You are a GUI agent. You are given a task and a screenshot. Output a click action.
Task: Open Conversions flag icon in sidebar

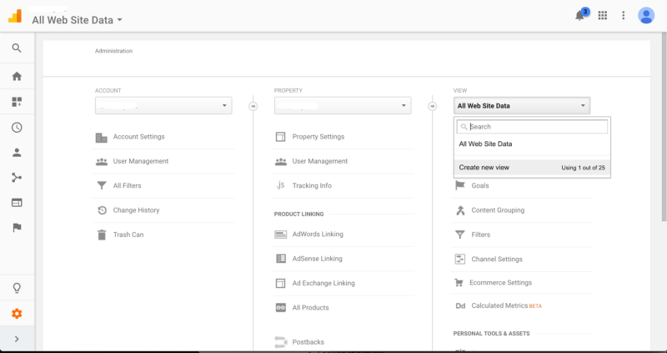17,227
